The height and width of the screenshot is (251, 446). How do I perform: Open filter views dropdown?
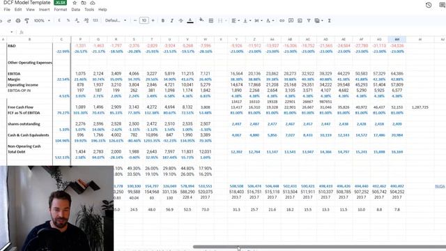pyautogui.click(x=319, y=20)
